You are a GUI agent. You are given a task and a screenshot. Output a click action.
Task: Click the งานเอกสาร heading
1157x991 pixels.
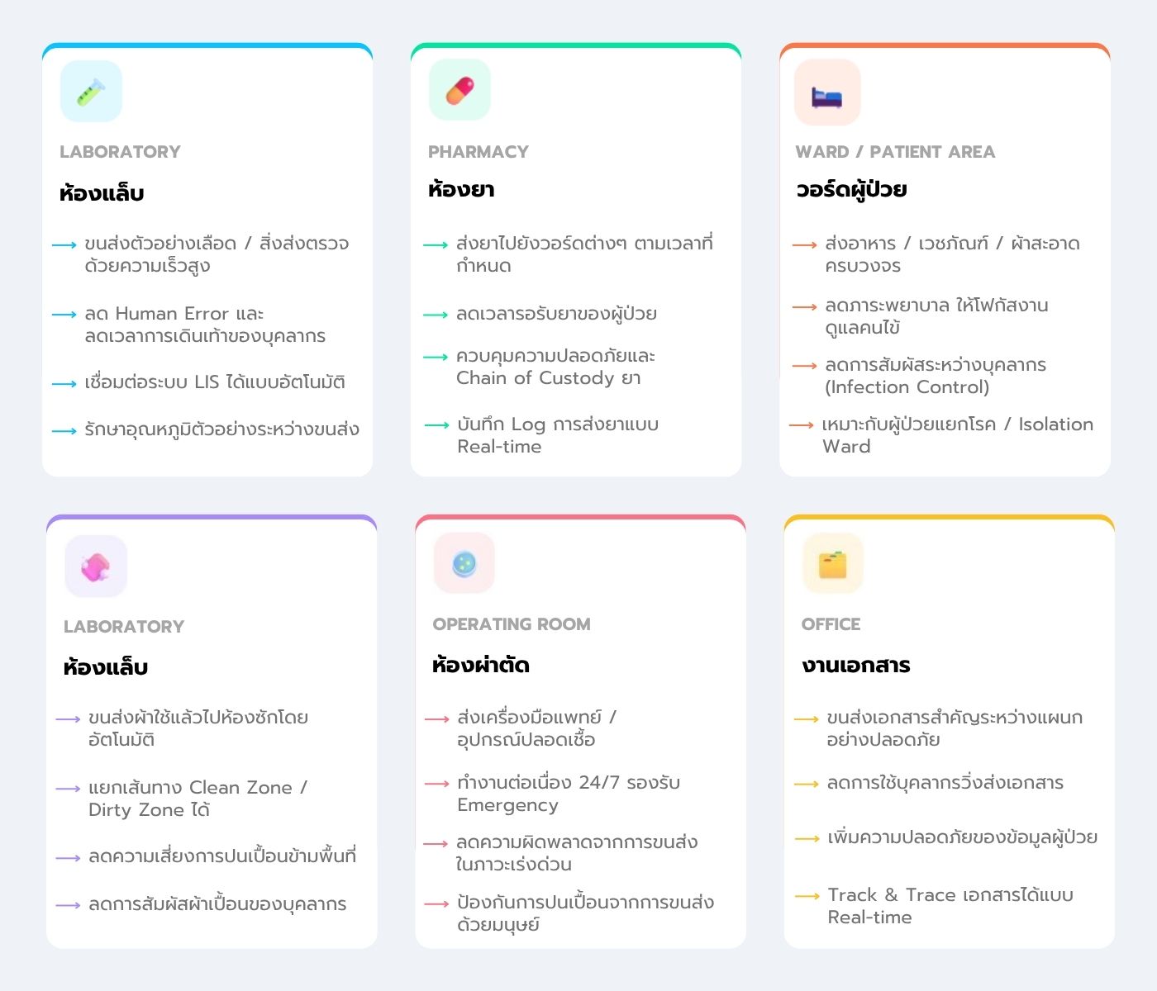[x=856, y=666]
